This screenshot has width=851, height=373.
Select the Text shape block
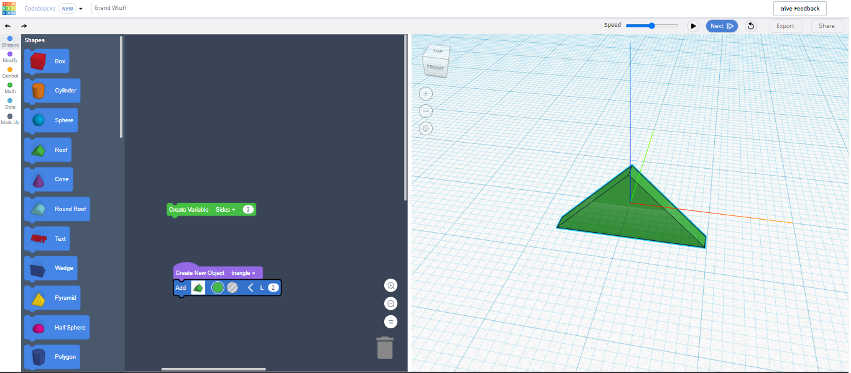tap(47, 239)
